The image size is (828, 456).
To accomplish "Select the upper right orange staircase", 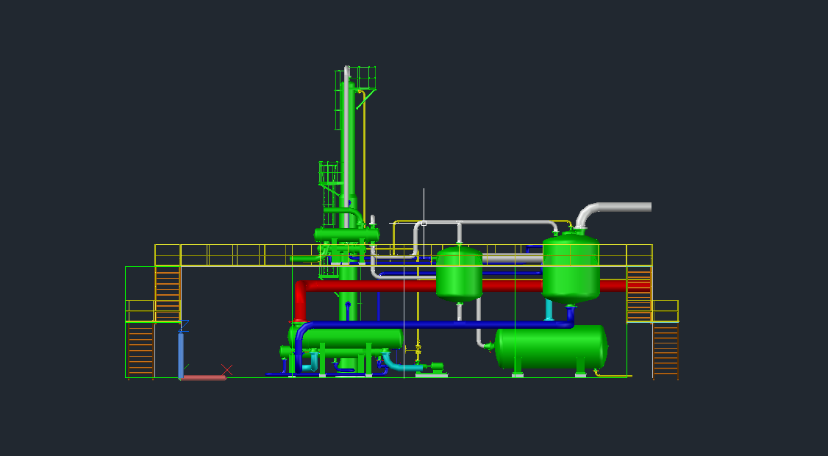I will click(x=639, y=293).
